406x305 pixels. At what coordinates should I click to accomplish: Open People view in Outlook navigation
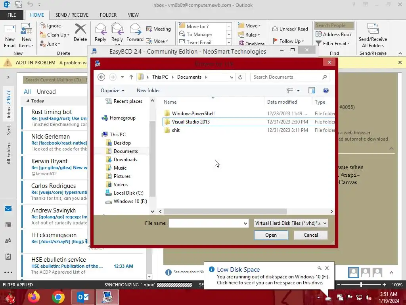click(8, 241)
